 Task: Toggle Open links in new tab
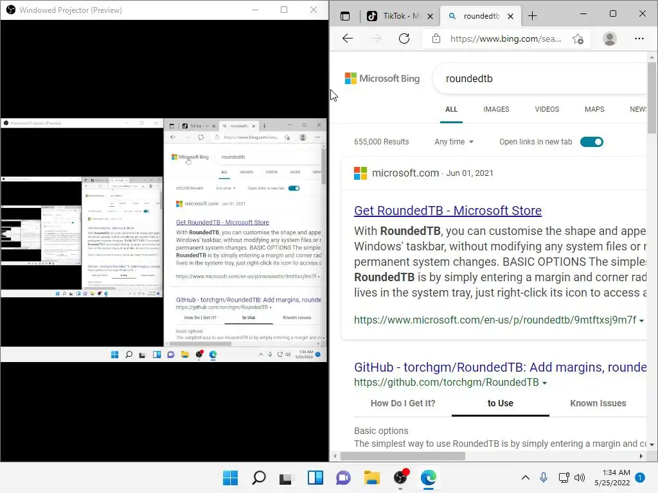pos(591,142)
